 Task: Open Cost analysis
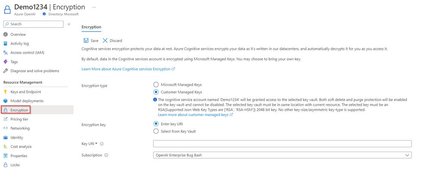point(21,147)
